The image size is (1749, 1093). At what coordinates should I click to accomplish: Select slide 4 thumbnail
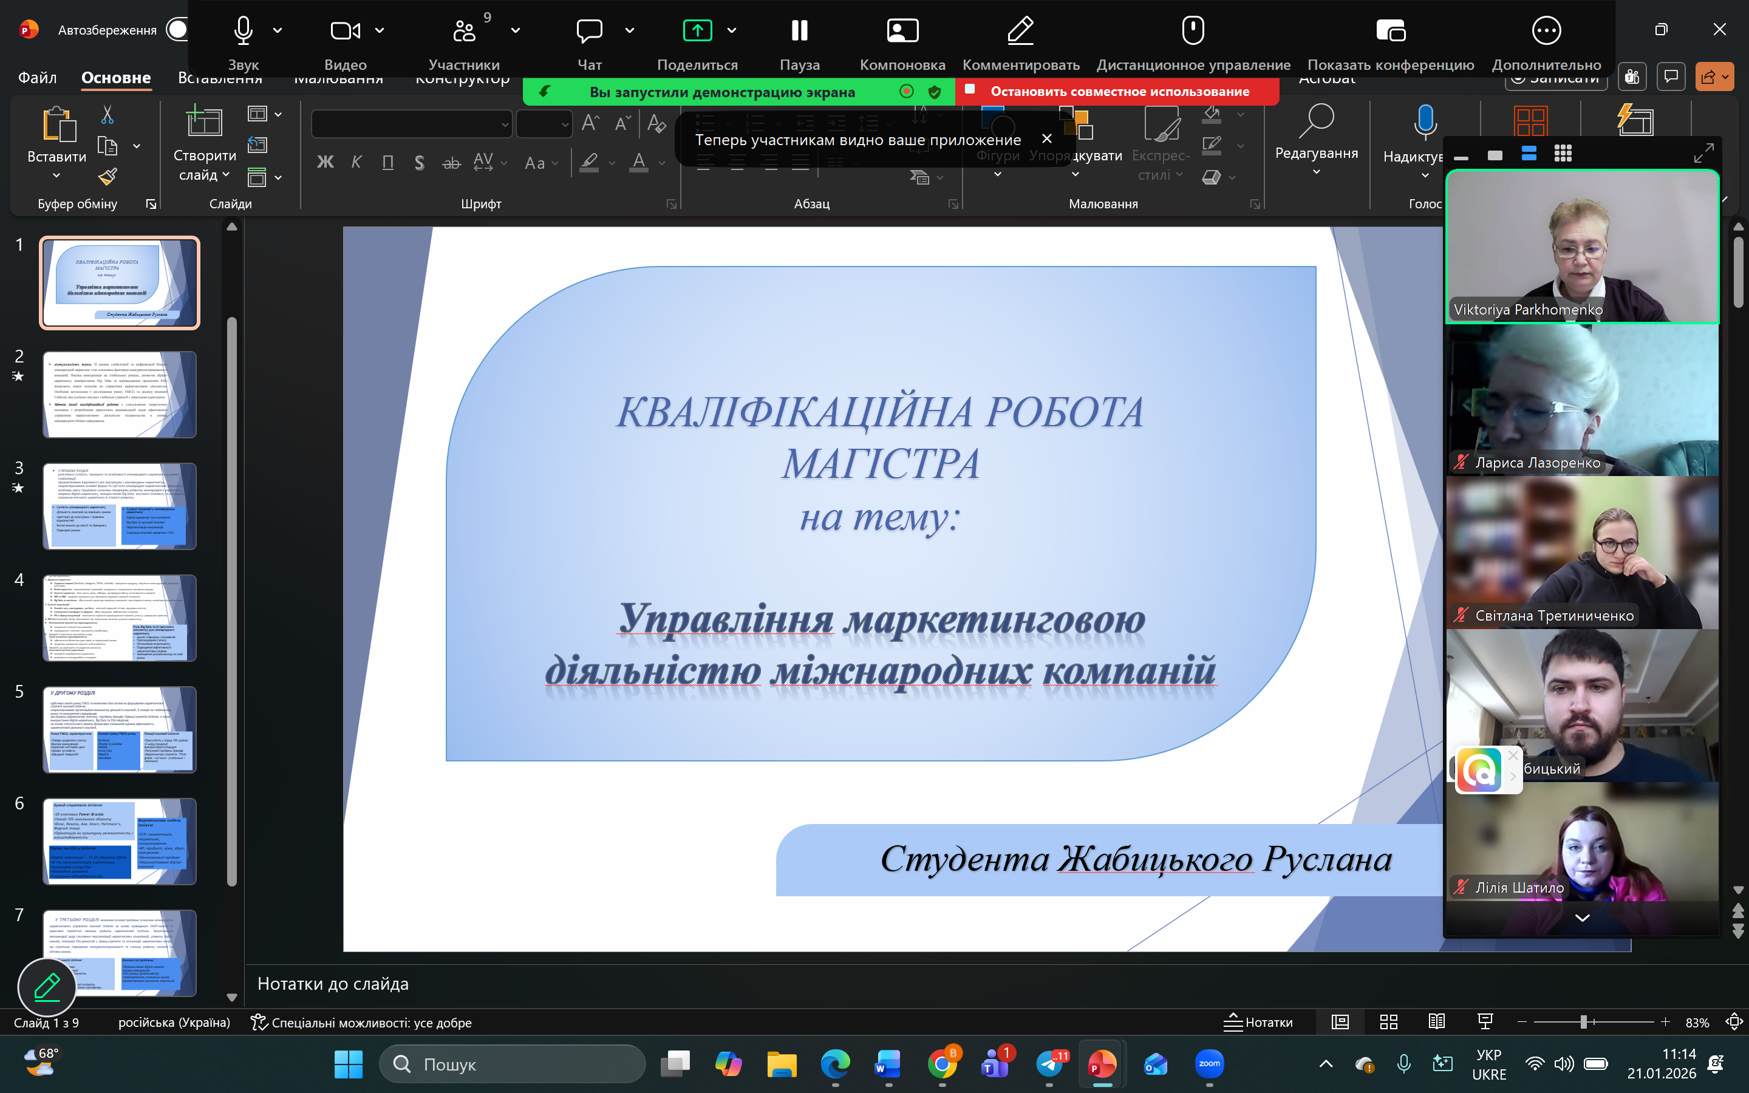click(119, 618)
